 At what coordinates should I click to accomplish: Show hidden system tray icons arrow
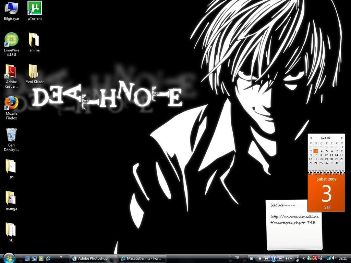pyautogui.click(x=304, y=259)
